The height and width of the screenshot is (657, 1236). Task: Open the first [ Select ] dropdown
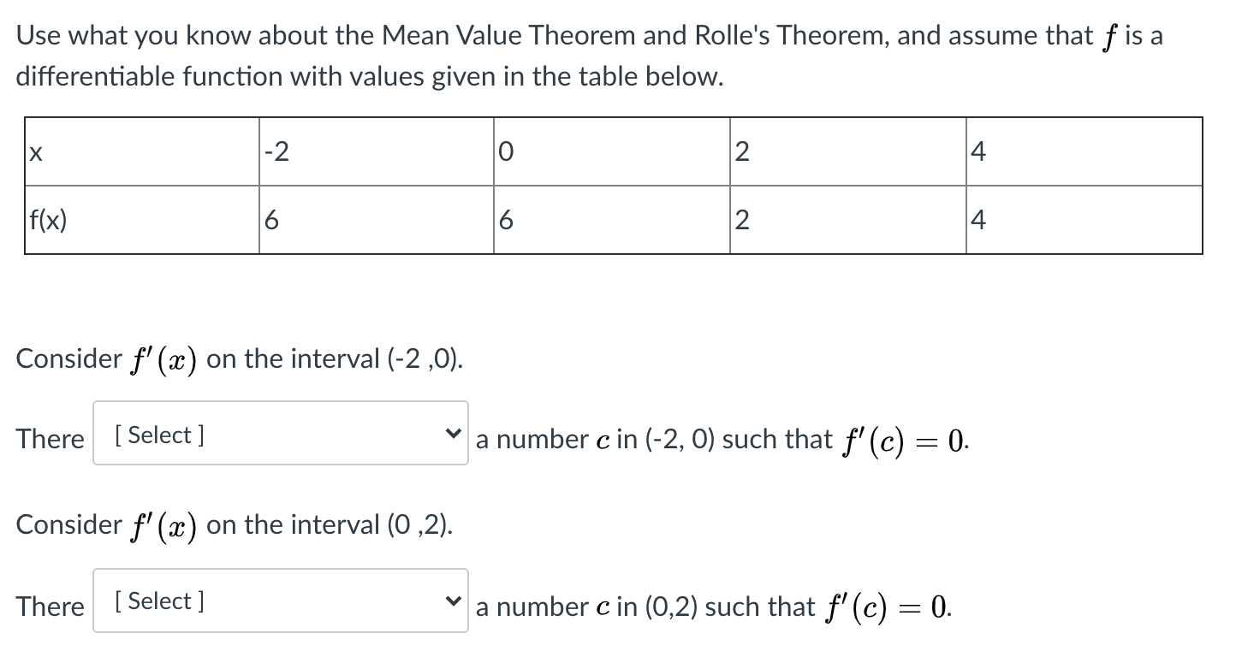click(x=280, y=434)
